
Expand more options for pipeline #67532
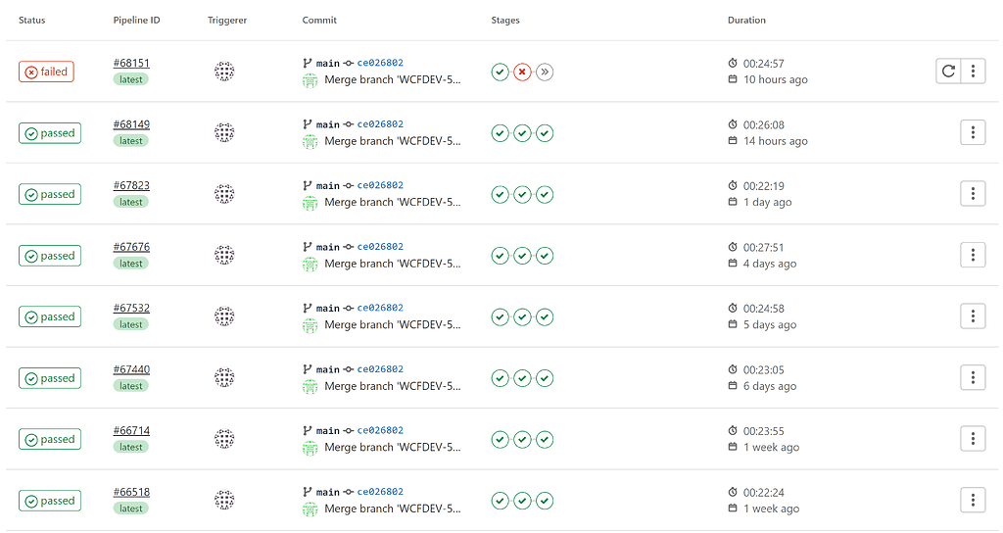point(973,316)
